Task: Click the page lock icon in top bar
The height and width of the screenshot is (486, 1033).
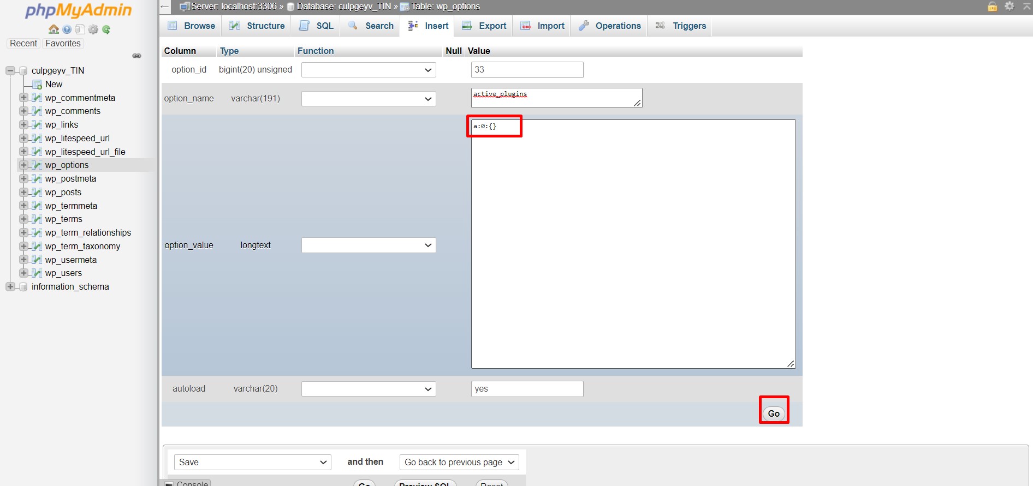Action: tap(993, 6)
